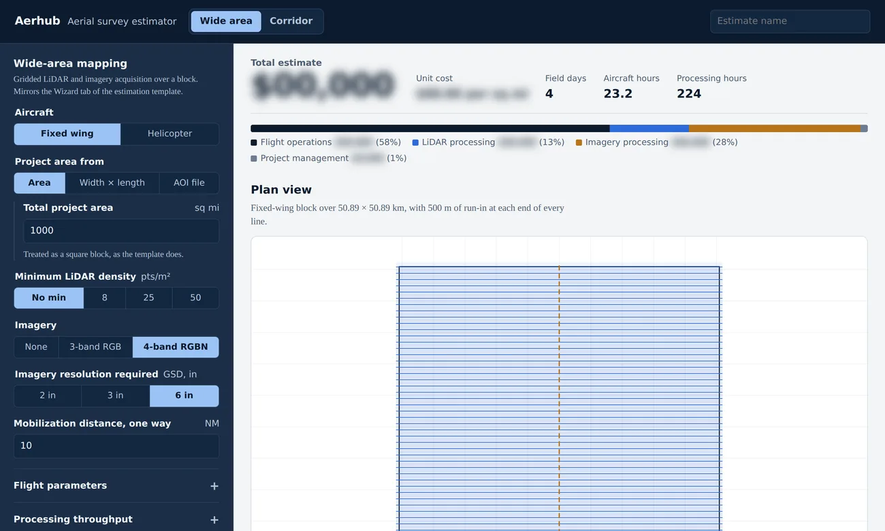Image resolution: width=885 pixels, height=531 pixels.
Task: Click the 'Treated as a square block' note
Action: [x=103, y=254]
